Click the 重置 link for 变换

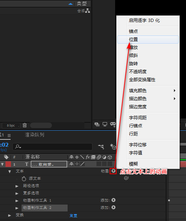coord(73,216)
